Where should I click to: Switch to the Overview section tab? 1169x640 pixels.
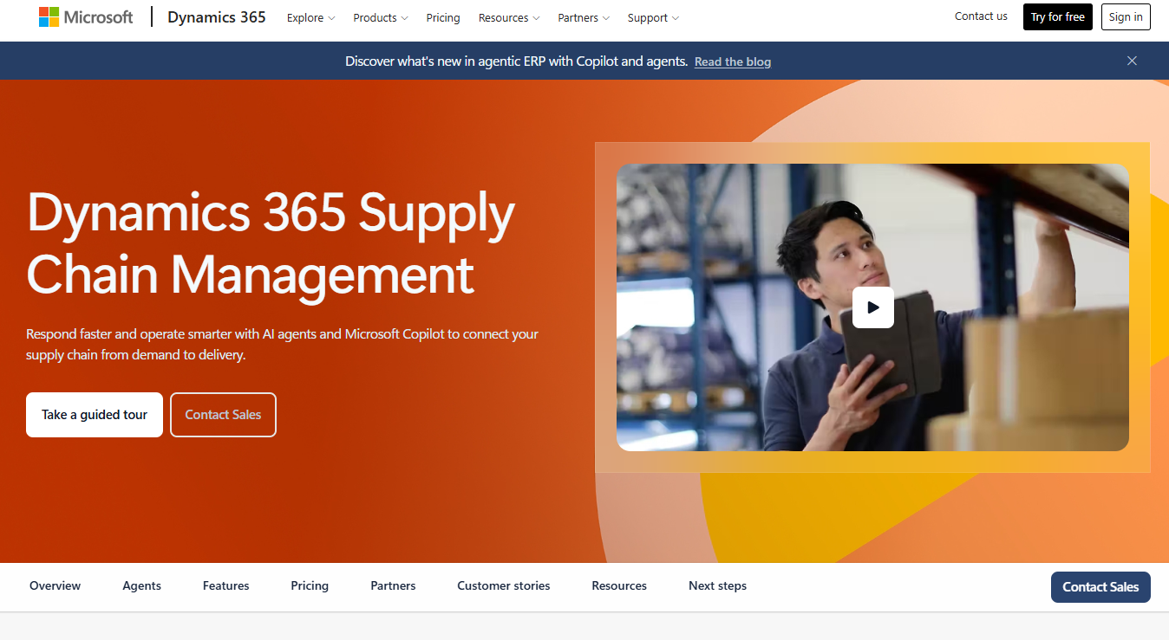coord(55,586)
